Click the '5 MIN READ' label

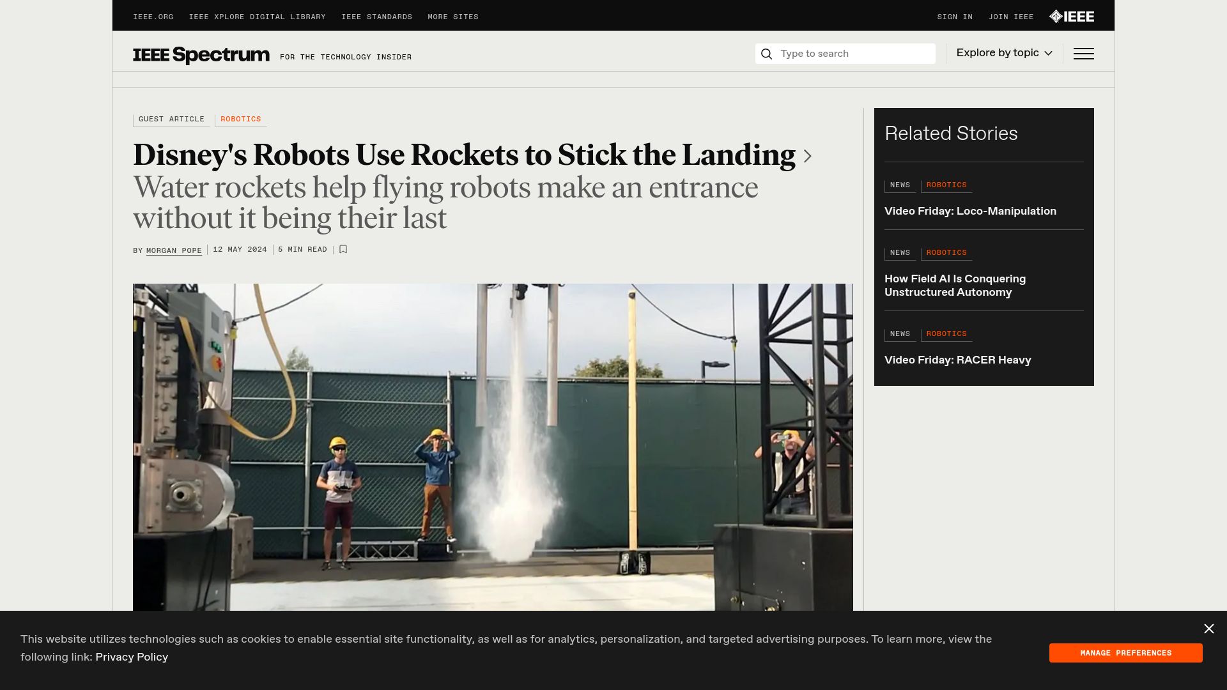point(302,250)
